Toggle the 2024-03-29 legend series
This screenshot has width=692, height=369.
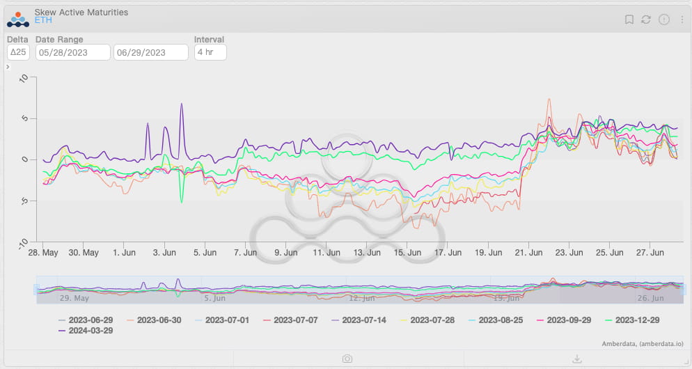86,331
